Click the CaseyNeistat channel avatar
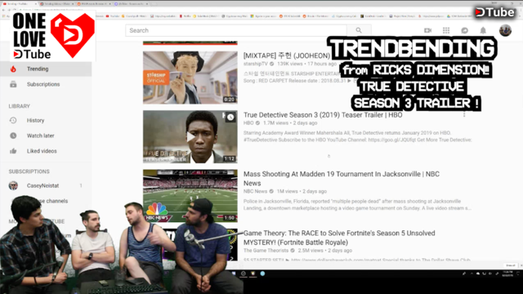This screenshot has width=523, height=294. pyautogui.click(x=13, y=185)
